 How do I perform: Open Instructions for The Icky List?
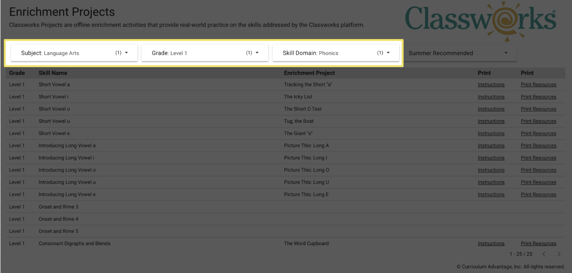coord(491,97)
